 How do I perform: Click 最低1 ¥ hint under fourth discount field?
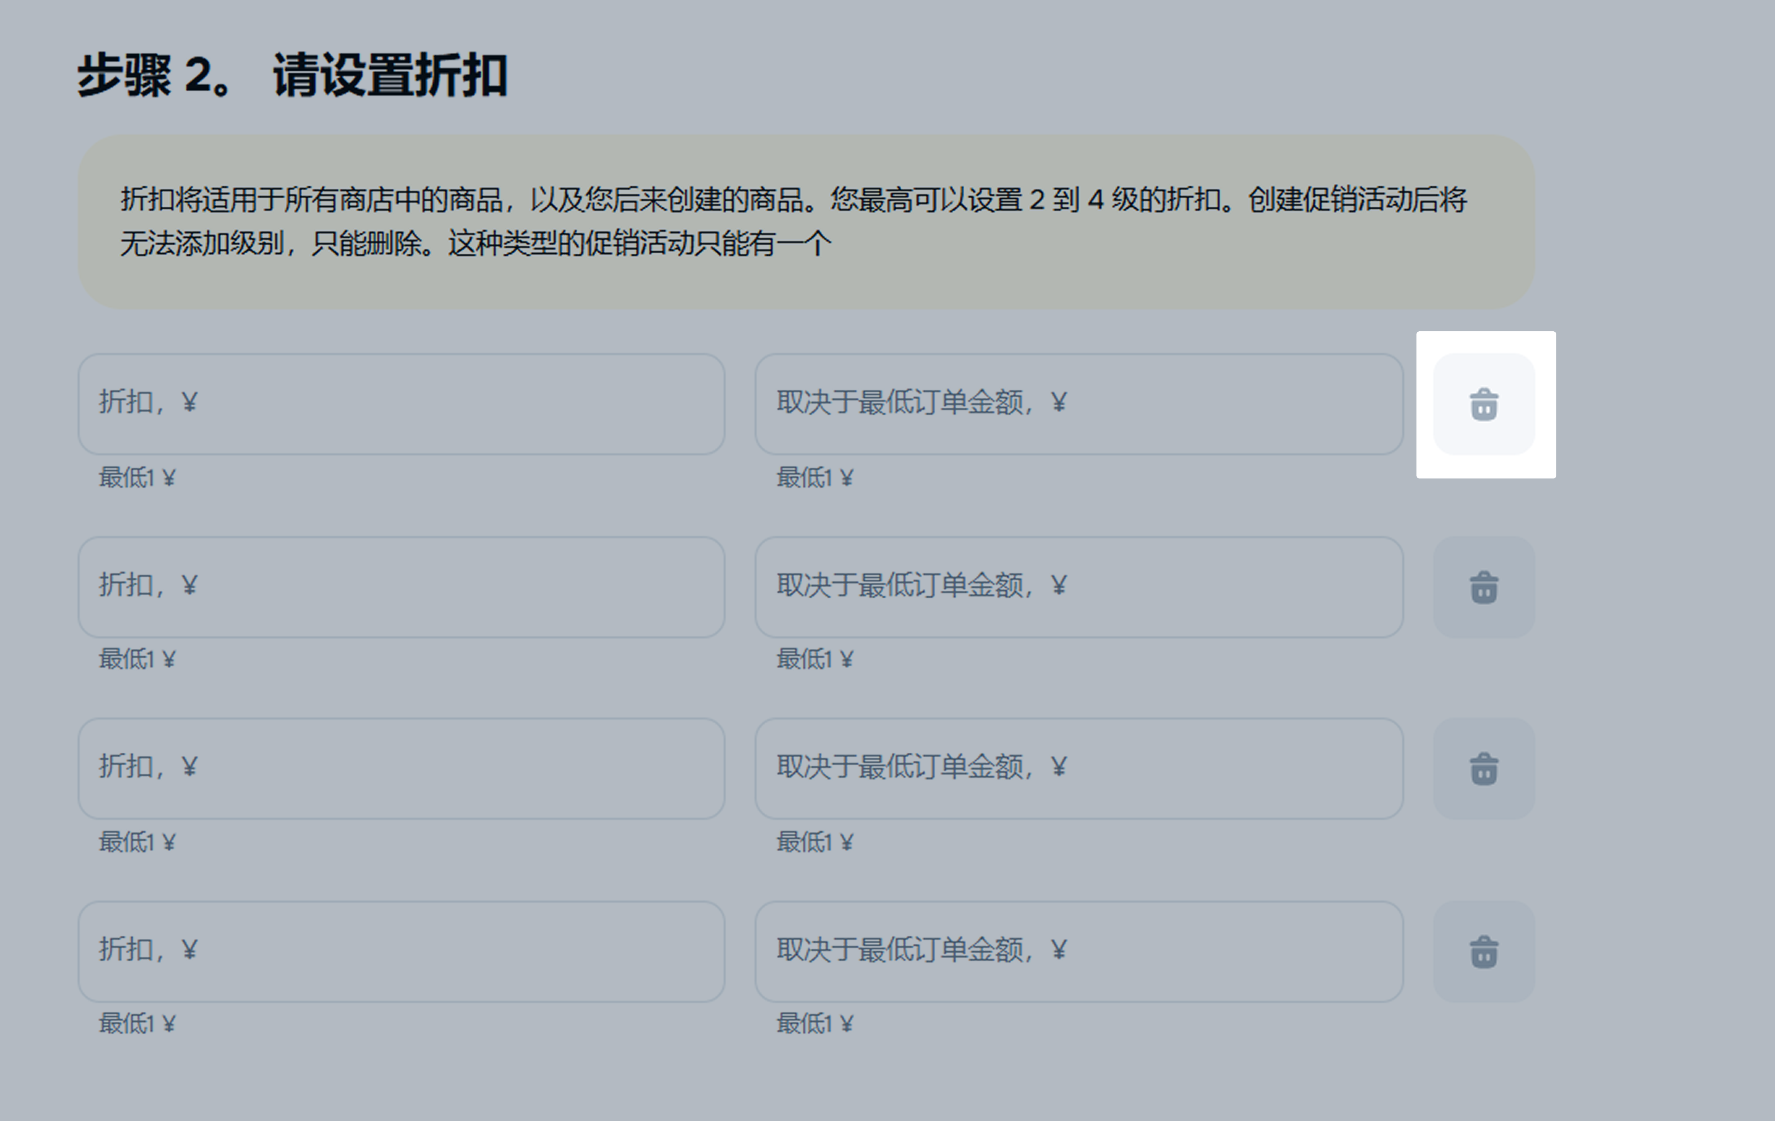click(137, 1024)
